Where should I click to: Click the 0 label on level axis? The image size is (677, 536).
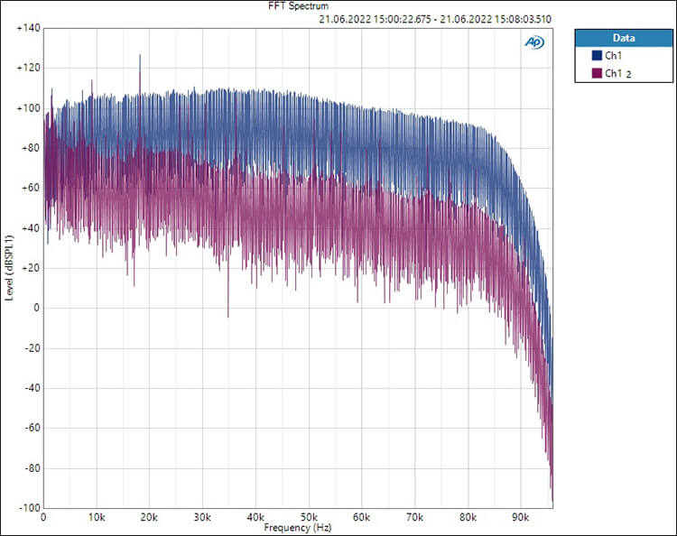point(36,308)
